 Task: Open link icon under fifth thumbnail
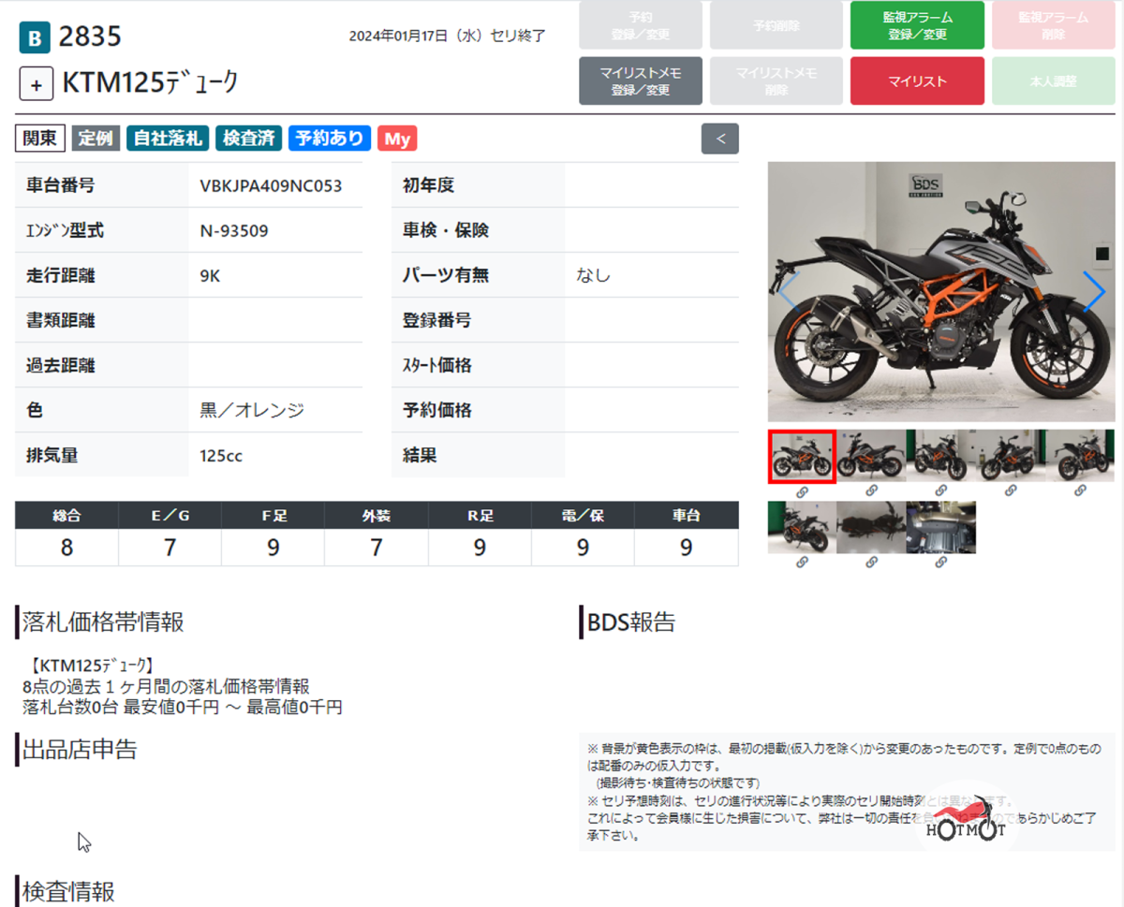point(1079,490)
